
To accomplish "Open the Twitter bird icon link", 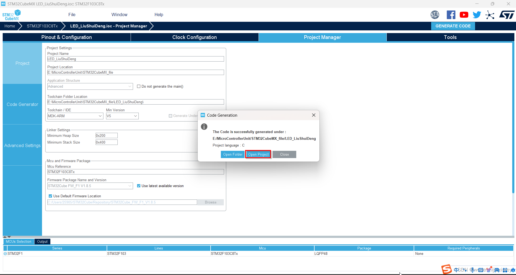I will 477,15.
